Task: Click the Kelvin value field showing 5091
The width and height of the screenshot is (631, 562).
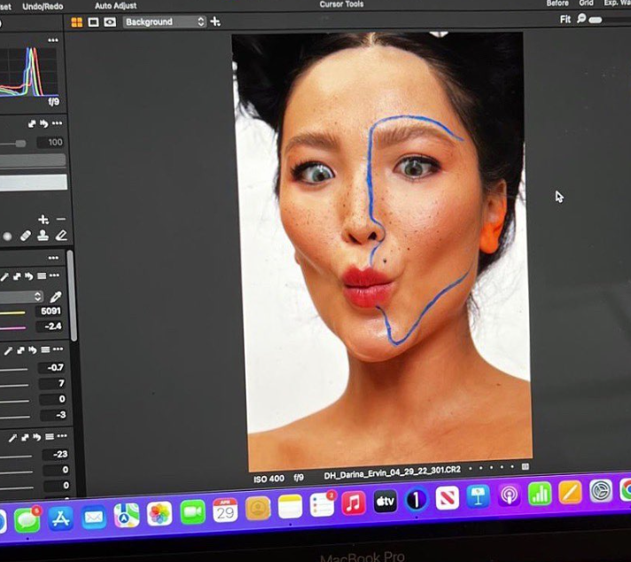Action: pyautogui.click(x=51, y=312)
